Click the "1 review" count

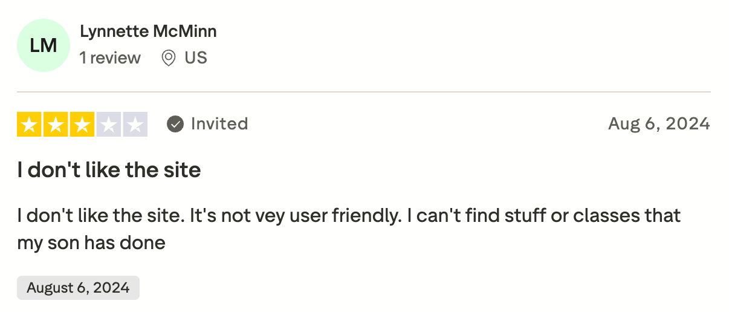pos(110,58)
